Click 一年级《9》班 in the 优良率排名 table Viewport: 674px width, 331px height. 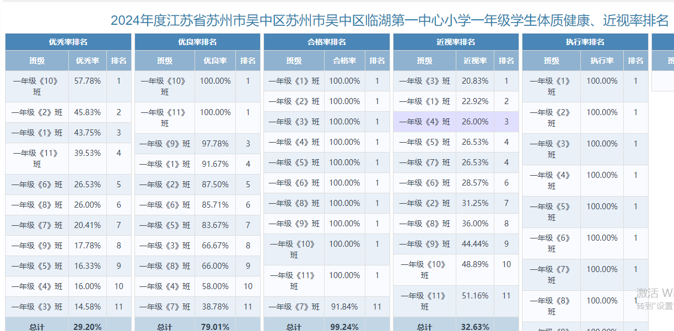coord(165,144)
